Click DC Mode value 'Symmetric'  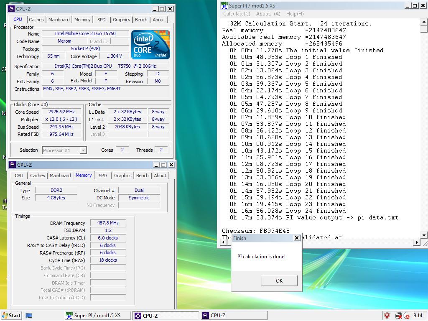pyautogui.click(x=139, y=198)
